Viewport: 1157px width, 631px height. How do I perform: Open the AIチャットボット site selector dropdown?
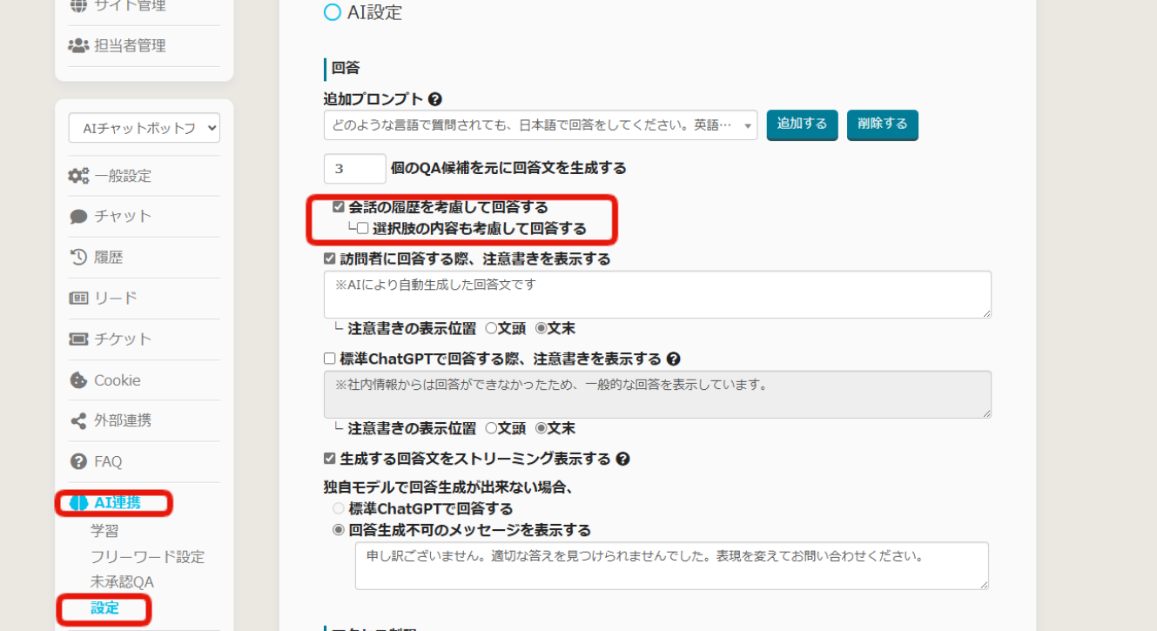pyautogui.click(x=145, y=128)
